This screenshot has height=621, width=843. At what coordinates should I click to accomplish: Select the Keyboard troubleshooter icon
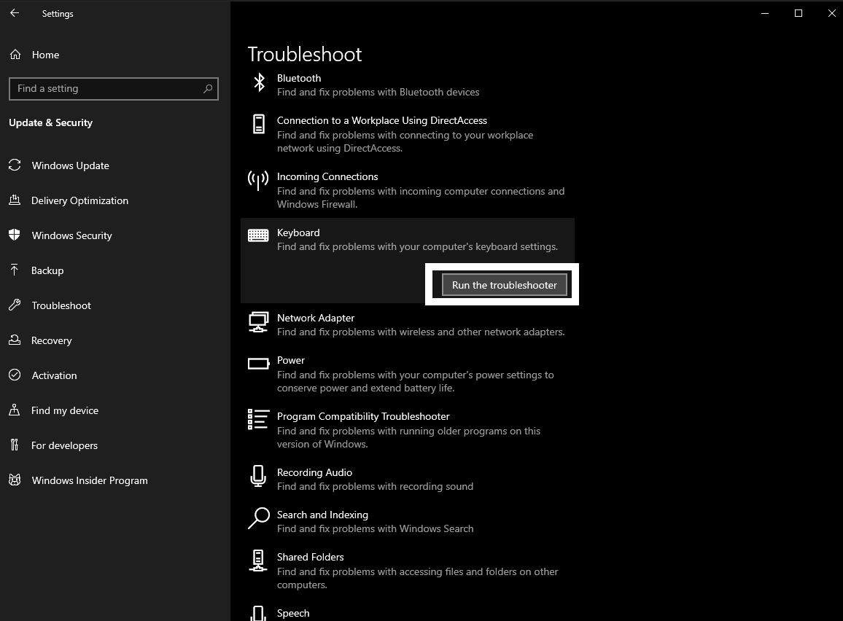click(257, 235)
